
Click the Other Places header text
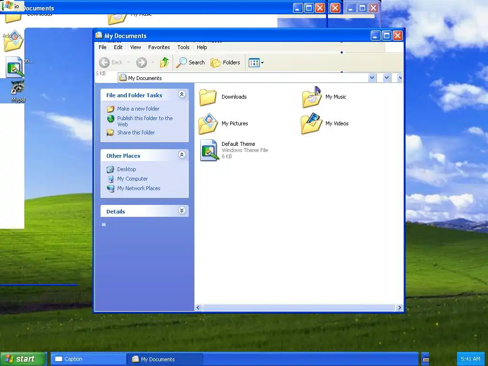[123, 156]
